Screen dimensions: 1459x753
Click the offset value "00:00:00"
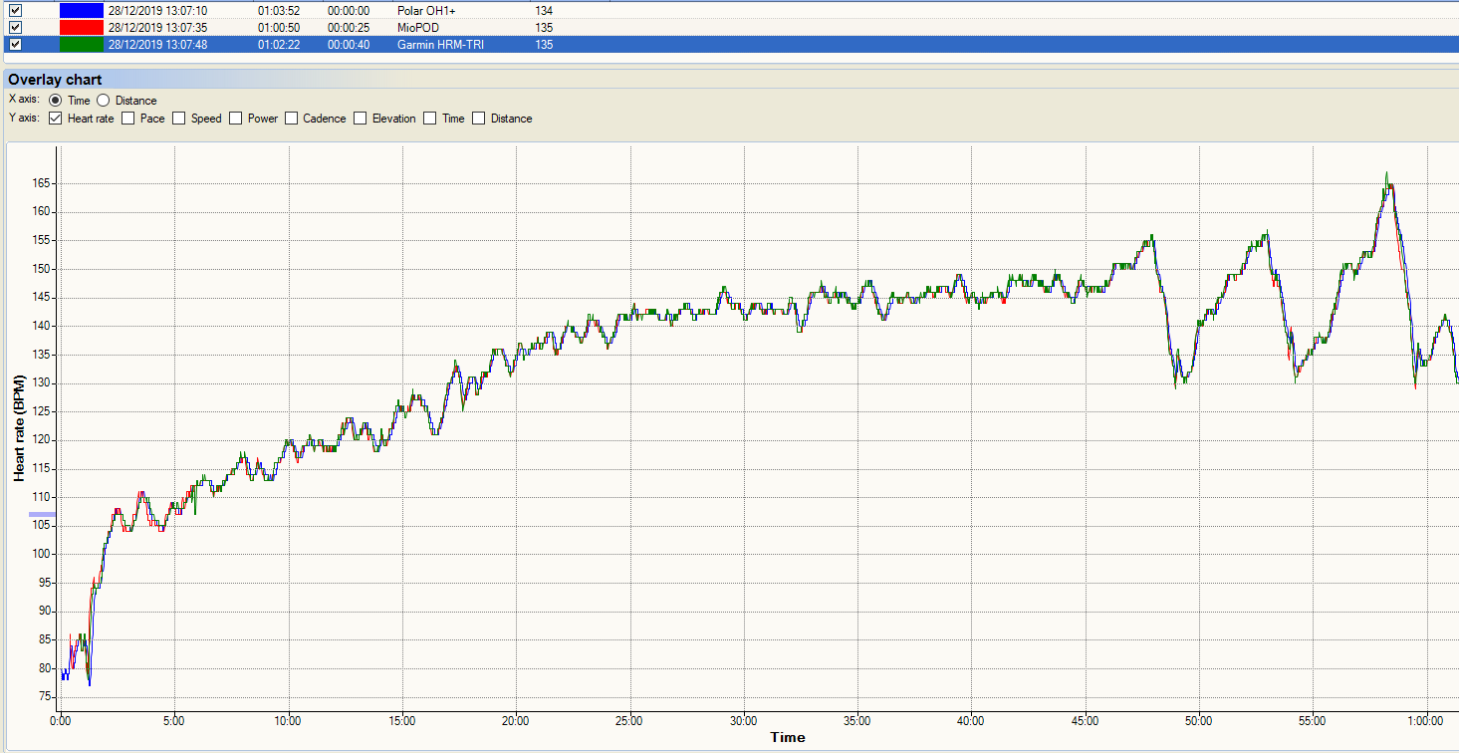(x=349, y=10)
